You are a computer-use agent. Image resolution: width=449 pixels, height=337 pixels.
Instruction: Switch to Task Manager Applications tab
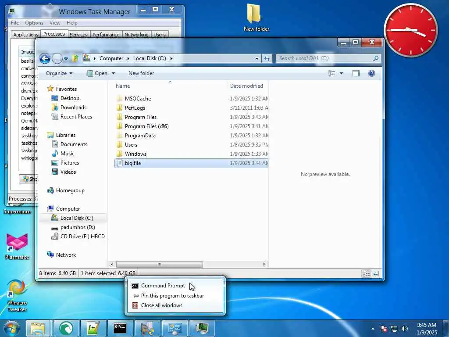25,35
